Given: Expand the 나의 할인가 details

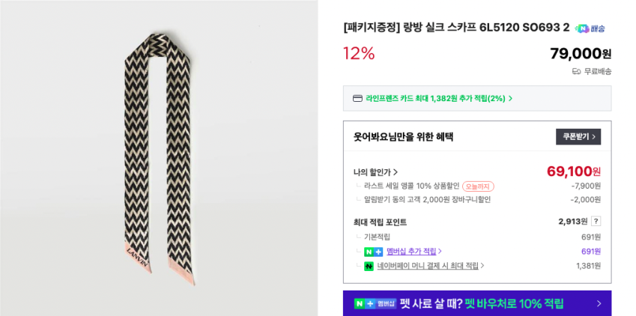Looking at the screenshot, I should [376, 171].
